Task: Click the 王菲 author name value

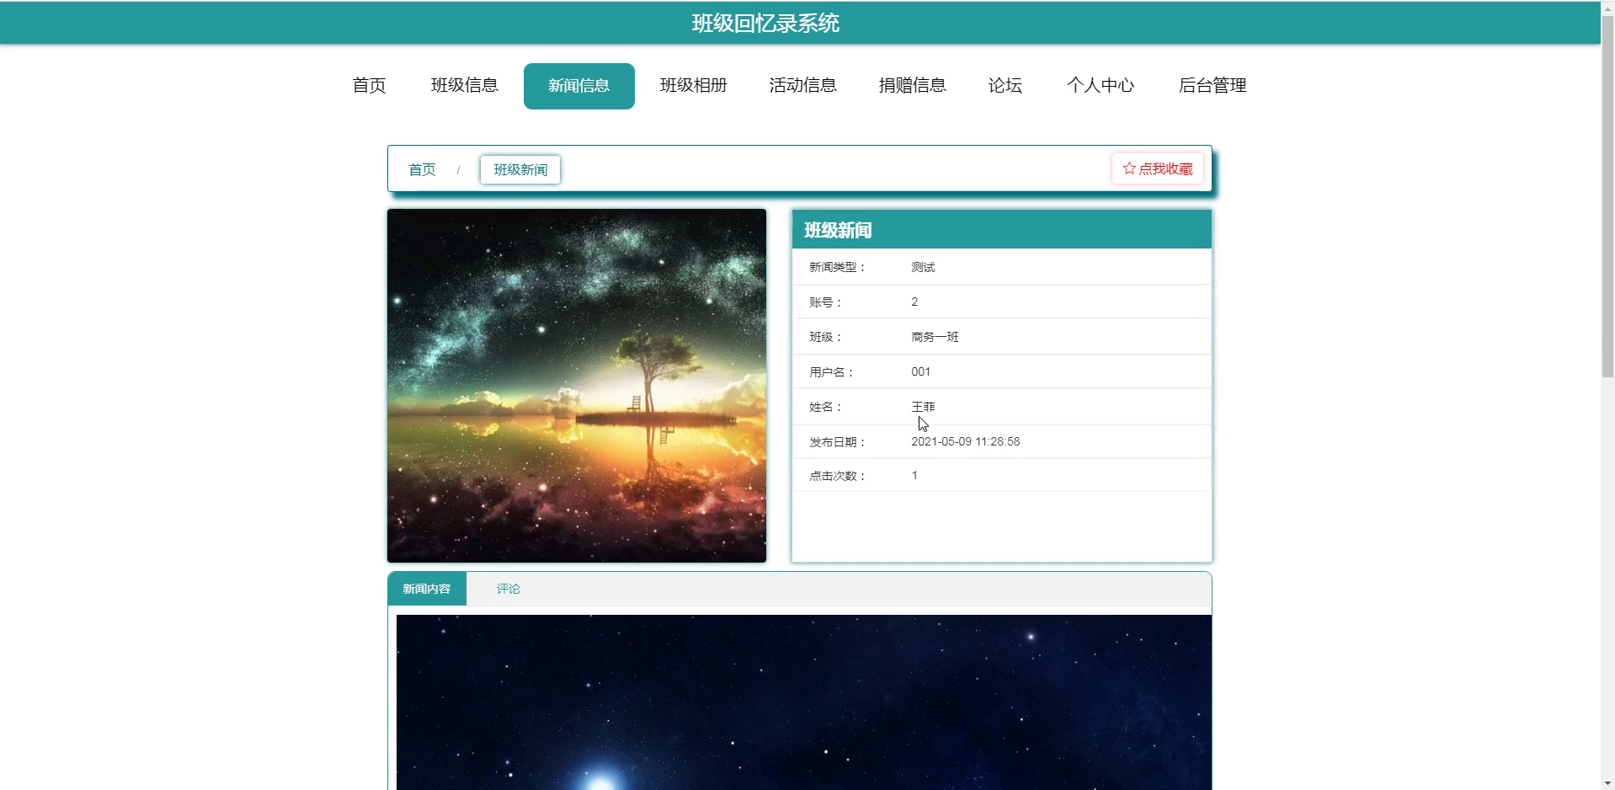Action: coord(923,406)
